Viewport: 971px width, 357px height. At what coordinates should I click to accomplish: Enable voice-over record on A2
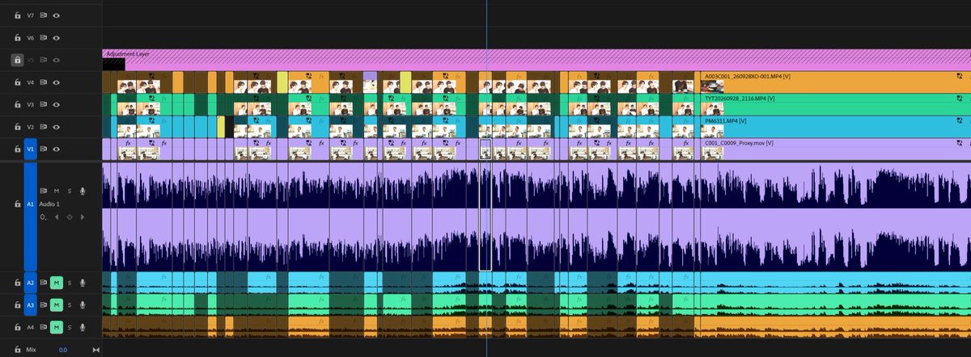click(x=83, y=283)
